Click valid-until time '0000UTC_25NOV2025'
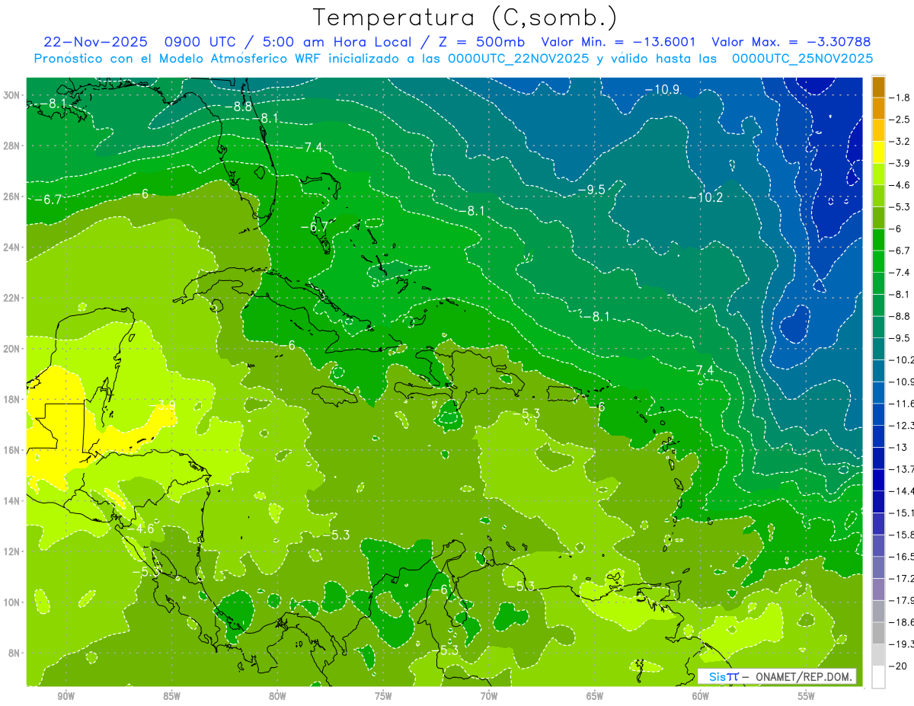The image size is (914, 706). click(802, 59)
